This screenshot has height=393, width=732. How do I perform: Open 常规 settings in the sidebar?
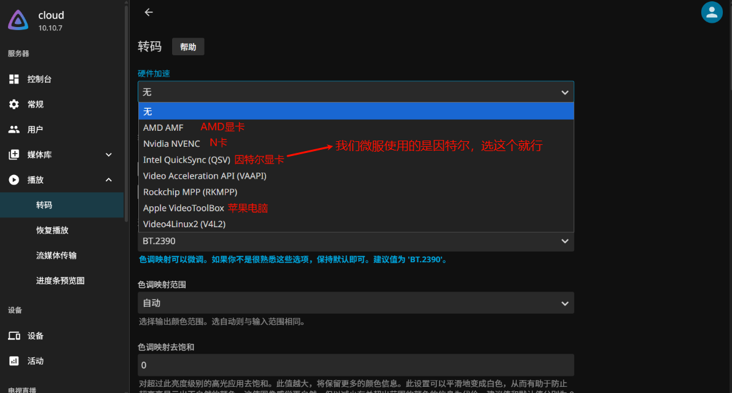[x=61, y=104]
